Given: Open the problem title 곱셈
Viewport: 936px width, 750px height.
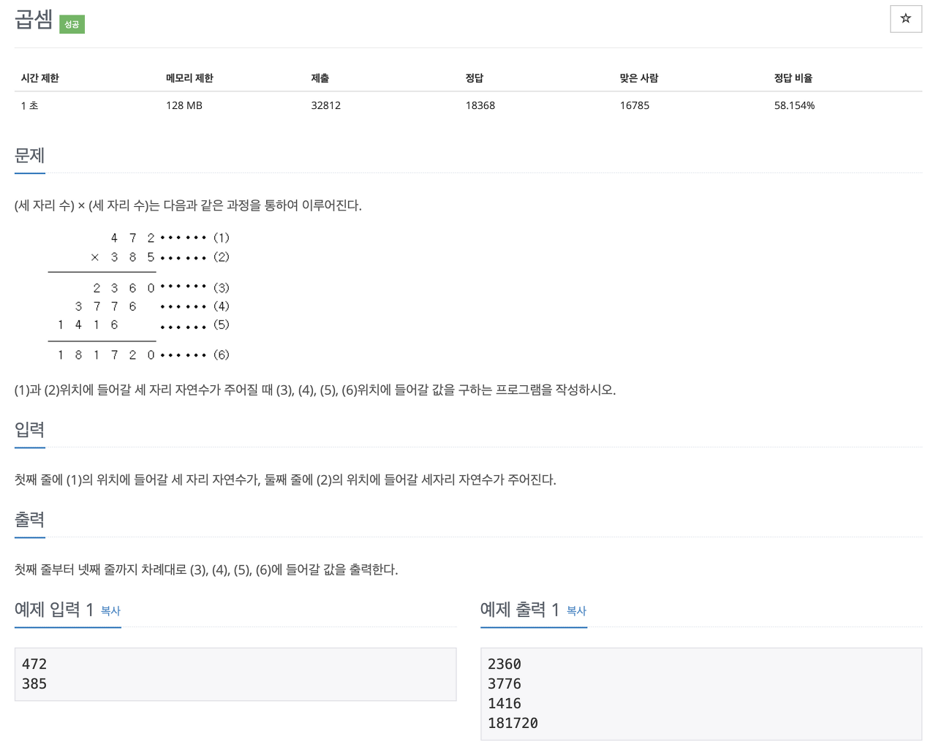Looking at the screenshot, I should 32,20.
